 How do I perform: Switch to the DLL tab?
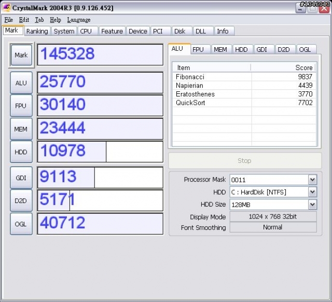point(203,31)
